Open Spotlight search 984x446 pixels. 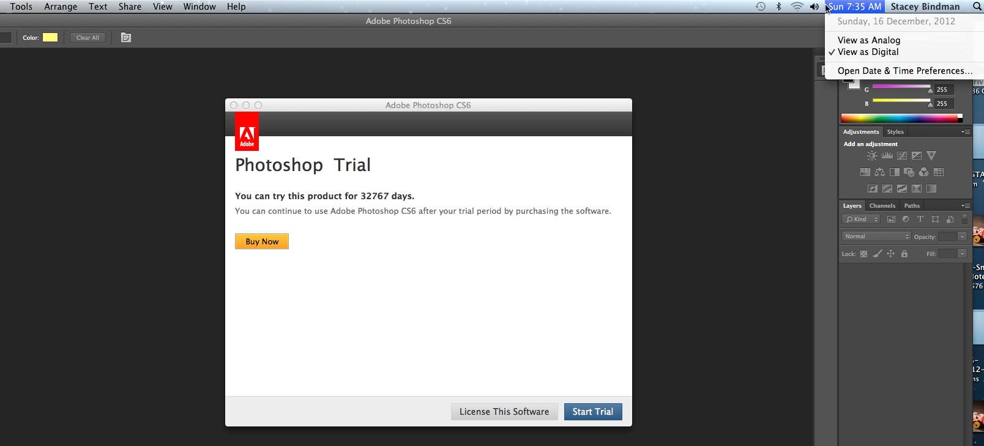977,7
